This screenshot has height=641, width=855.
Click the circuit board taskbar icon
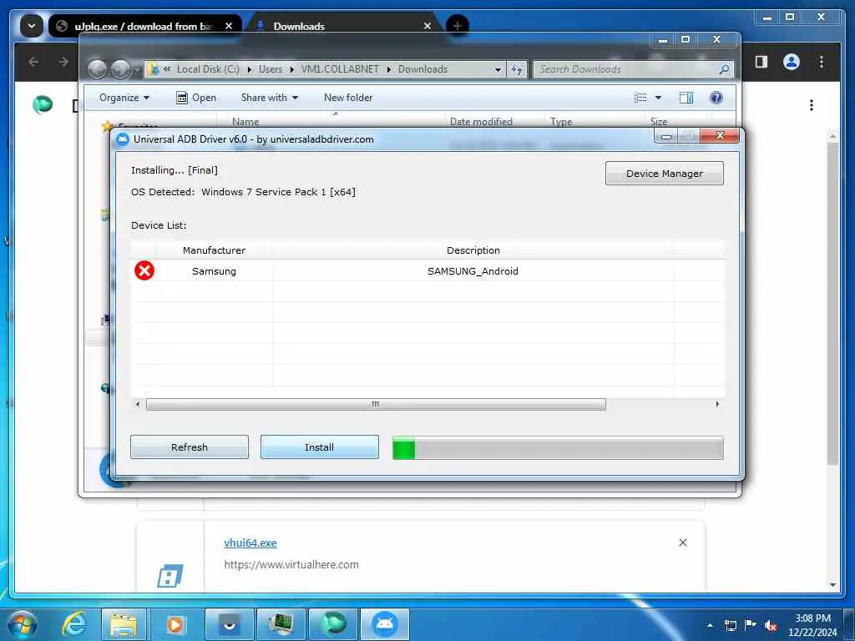click(x=281, y=624)
